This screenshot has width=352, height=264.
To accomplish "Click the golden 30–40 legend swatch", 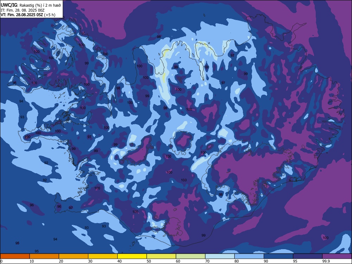I will (x=103, y=256).
